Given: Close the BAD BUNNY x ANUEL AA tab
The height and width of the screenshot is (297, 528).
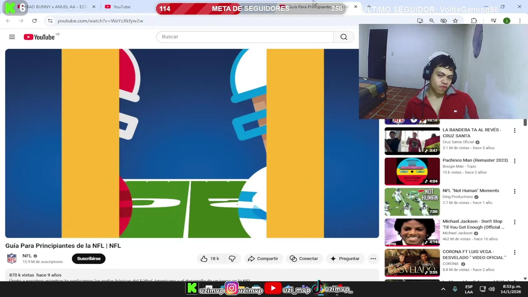Looking at the screenshot, I should (x=94, y=7).
